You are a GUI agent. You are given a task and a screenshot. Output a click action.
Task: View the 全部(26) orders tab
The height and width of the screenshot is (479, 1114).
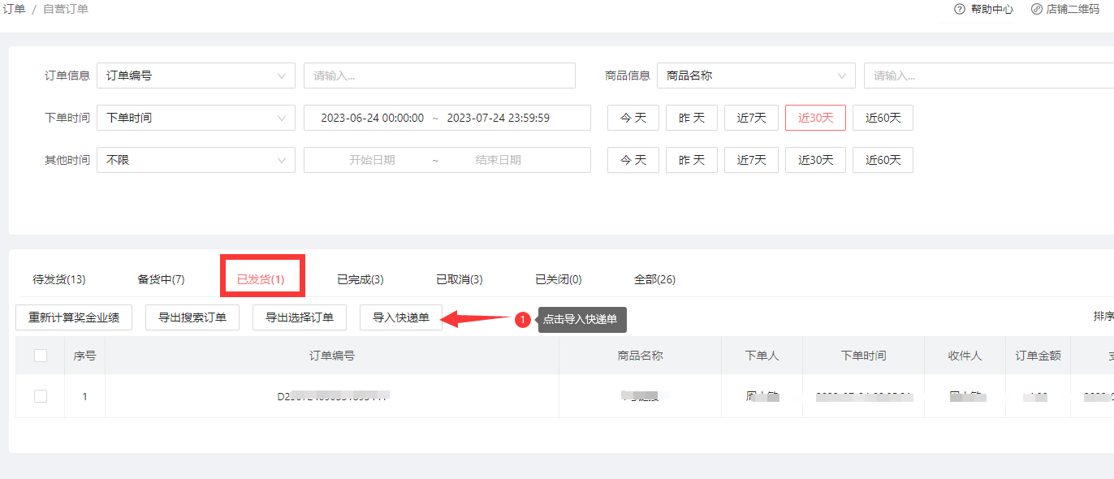654,279
